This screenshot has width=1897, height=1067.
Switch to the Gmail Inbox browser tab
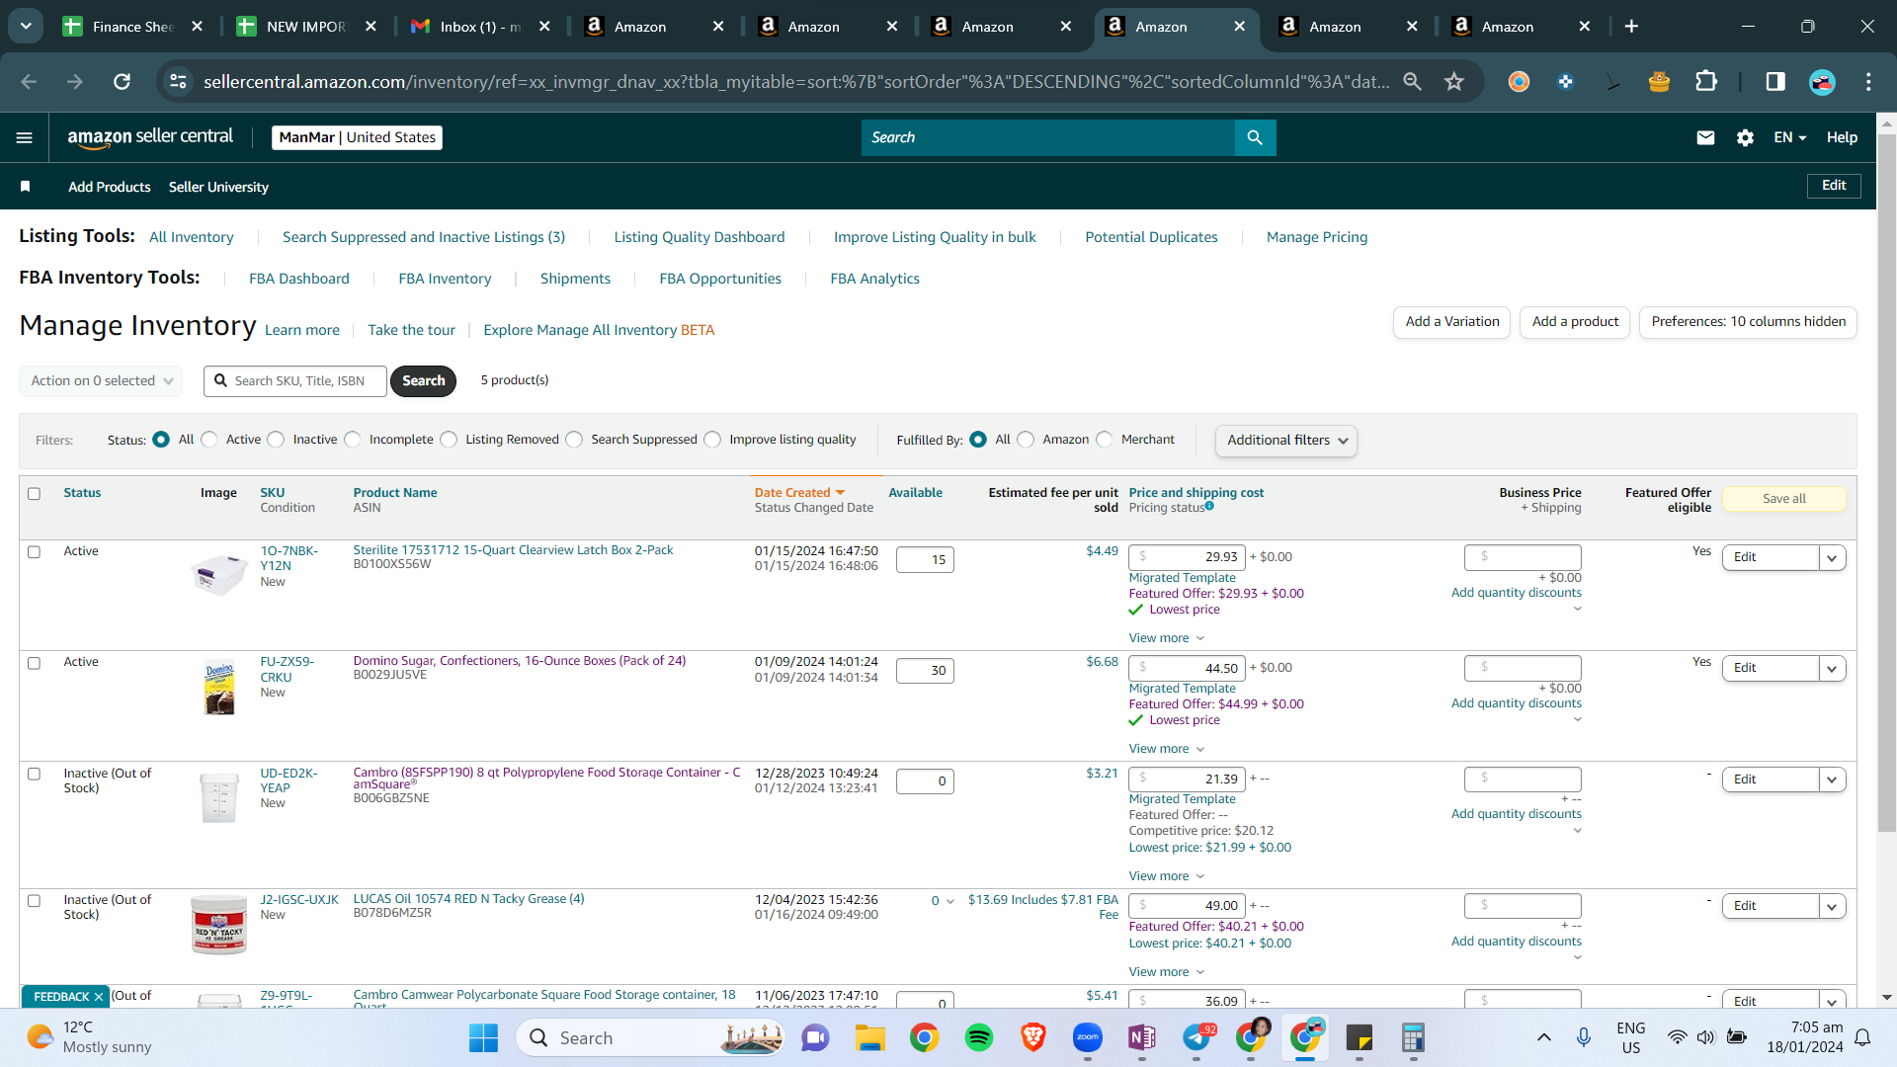pyautogui.click(x=481, y=27)
